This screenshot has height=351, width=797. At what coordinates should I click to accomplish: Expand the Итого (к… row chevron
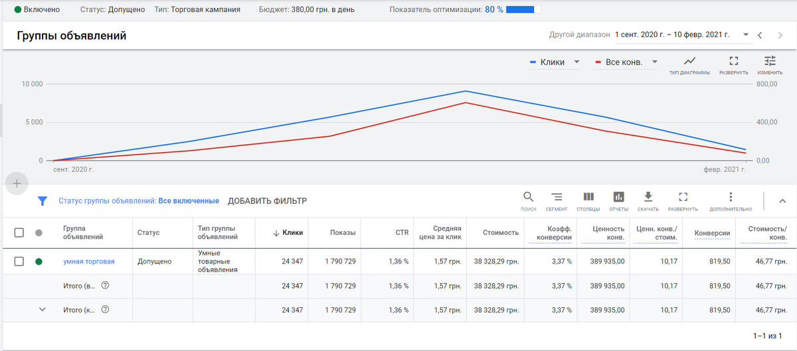43,310
